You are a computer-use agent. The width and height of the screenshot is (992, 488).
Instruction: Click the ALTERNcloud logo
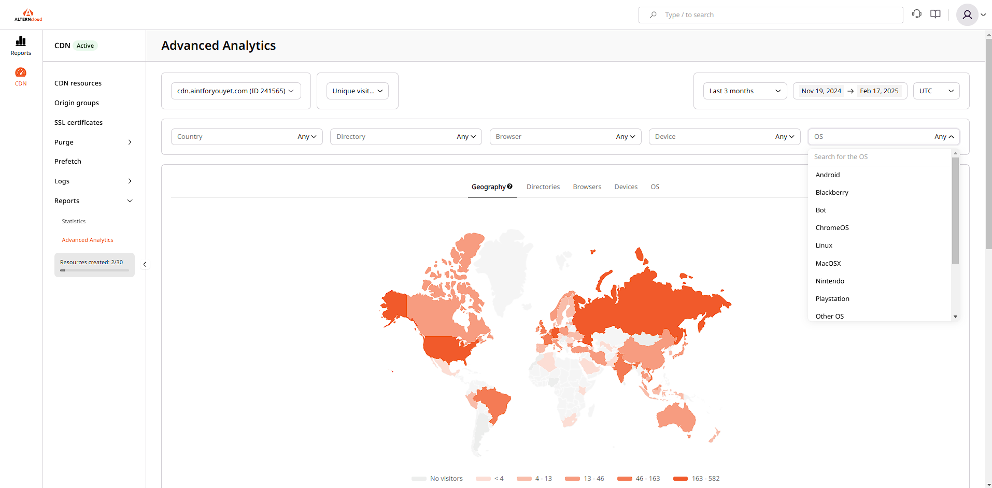28,15
